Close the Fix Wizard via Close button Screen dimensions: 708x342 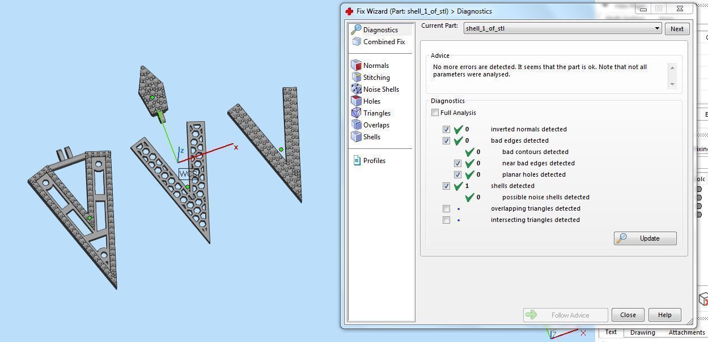click(x=628, y=315)
